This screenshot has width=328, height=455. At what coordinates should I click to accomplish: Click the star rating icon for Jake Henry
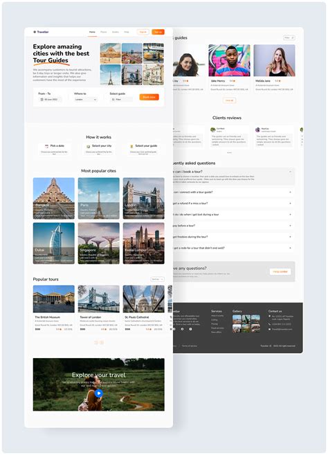tap(235, 81)
